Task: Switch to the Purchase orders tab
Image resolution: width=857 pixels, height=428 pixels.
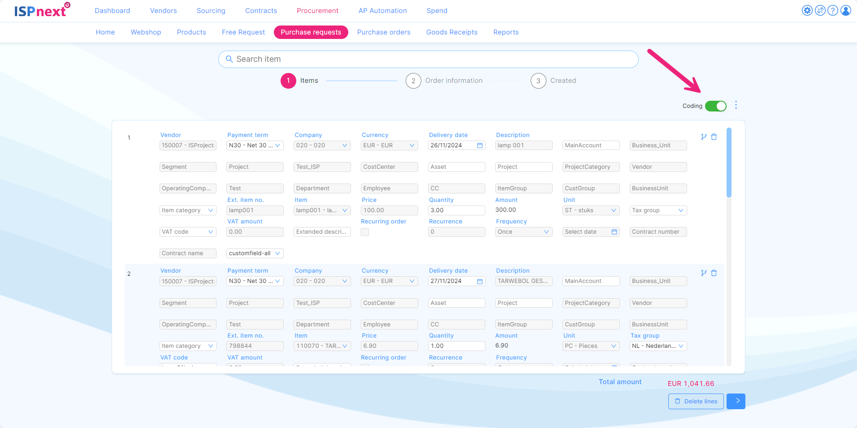Action: point(384,32)
